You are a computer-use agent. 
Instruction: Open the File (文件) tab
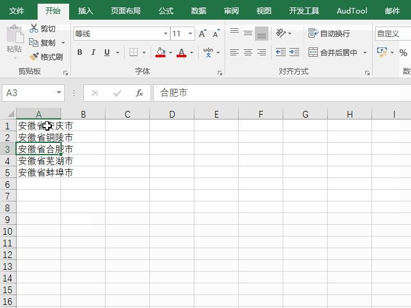17,10
